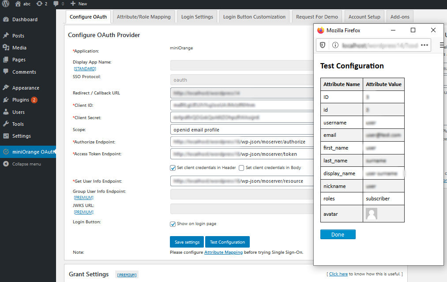The height and width of the screenshot is (282, 447).
Task: Check updates via the circular arrows icon
Action: coord(39,4)
